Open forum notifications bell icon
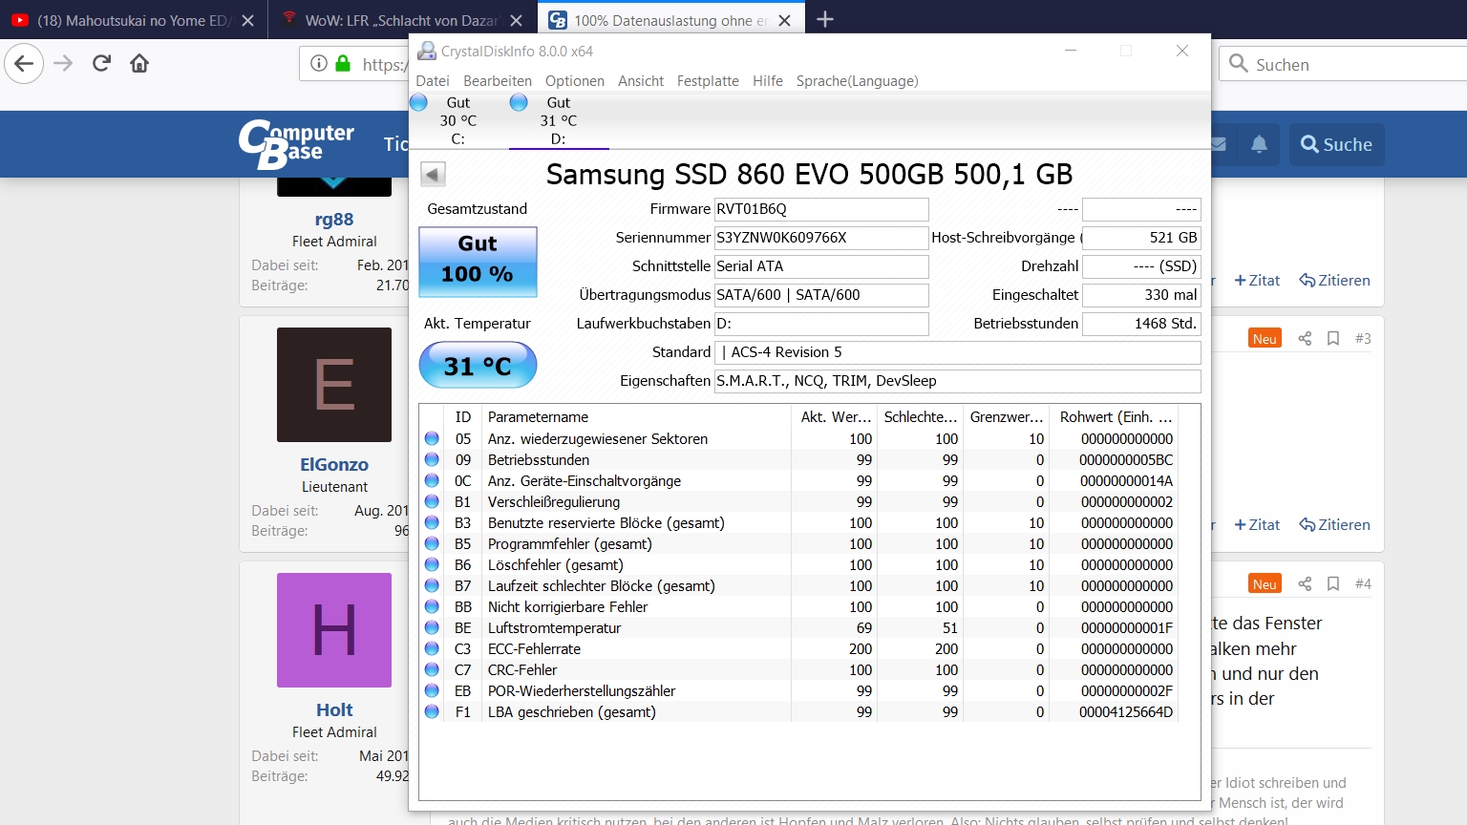 1259,144
